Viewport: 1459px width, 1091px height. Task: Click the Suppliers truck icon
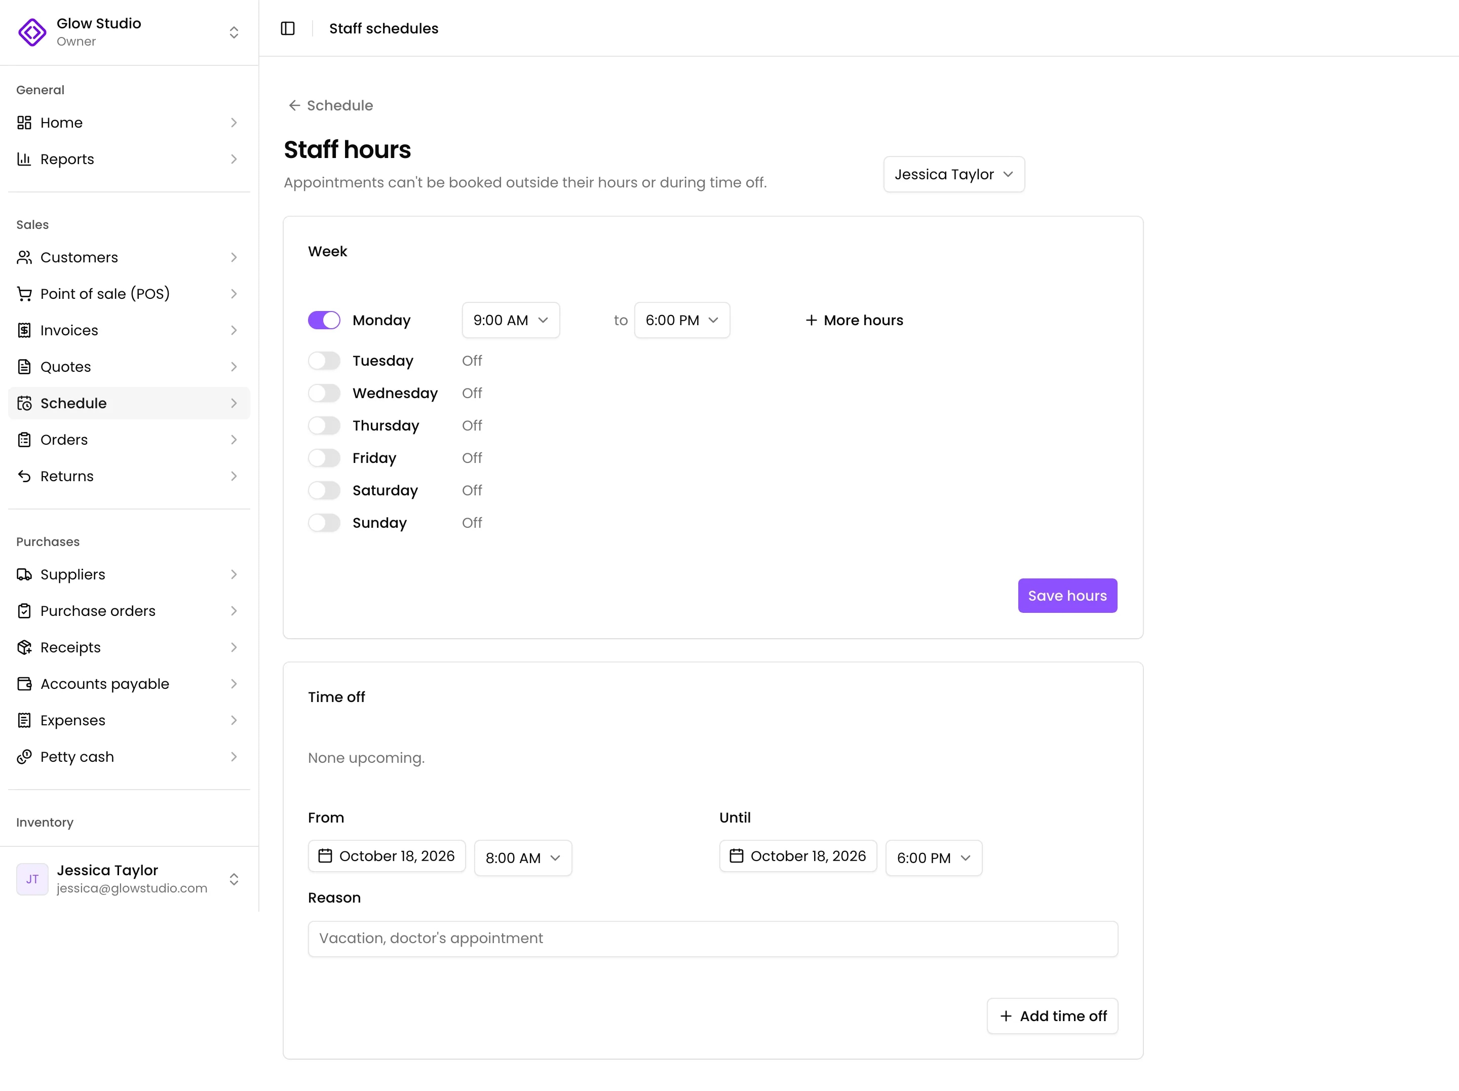click(24, 574)
